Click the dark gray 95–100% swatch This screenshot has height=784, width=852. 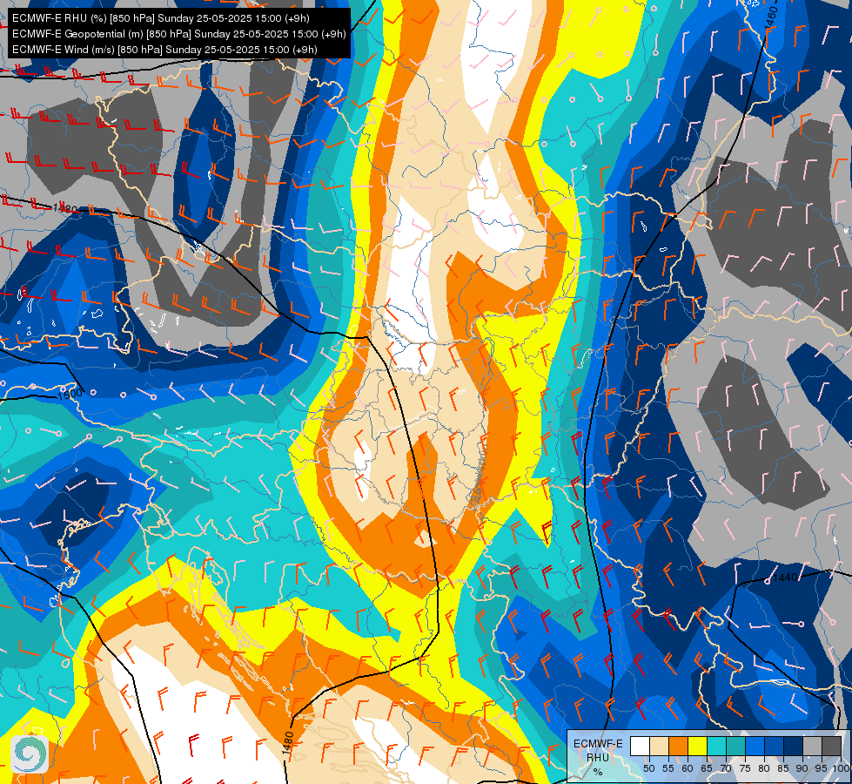tap(832, 746)
